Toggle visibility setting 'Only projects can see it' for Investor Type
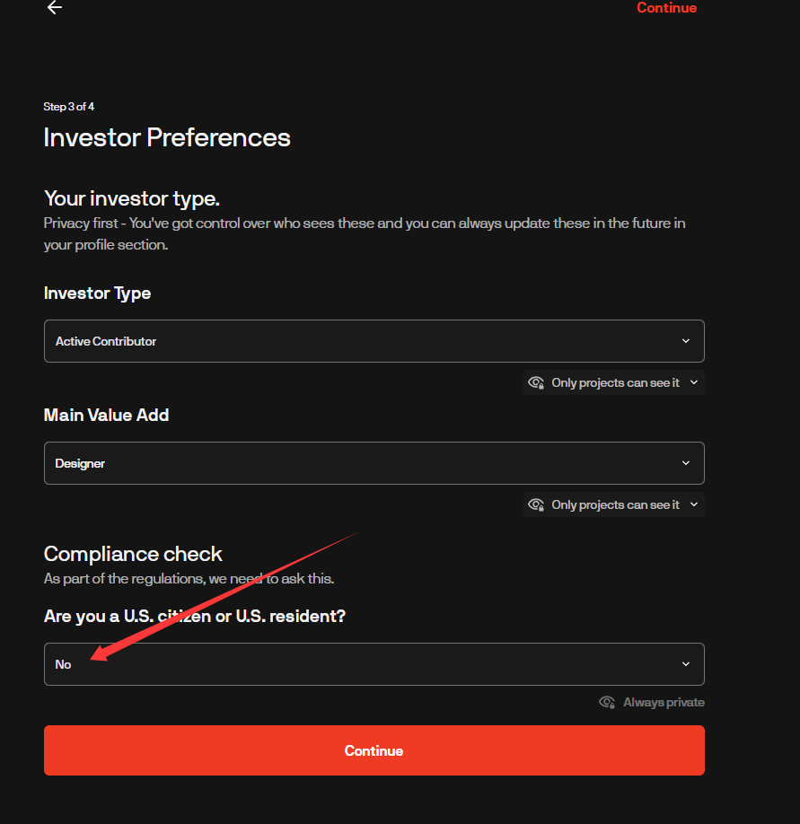This screenshot has height=824, width=800. (615, 382)
